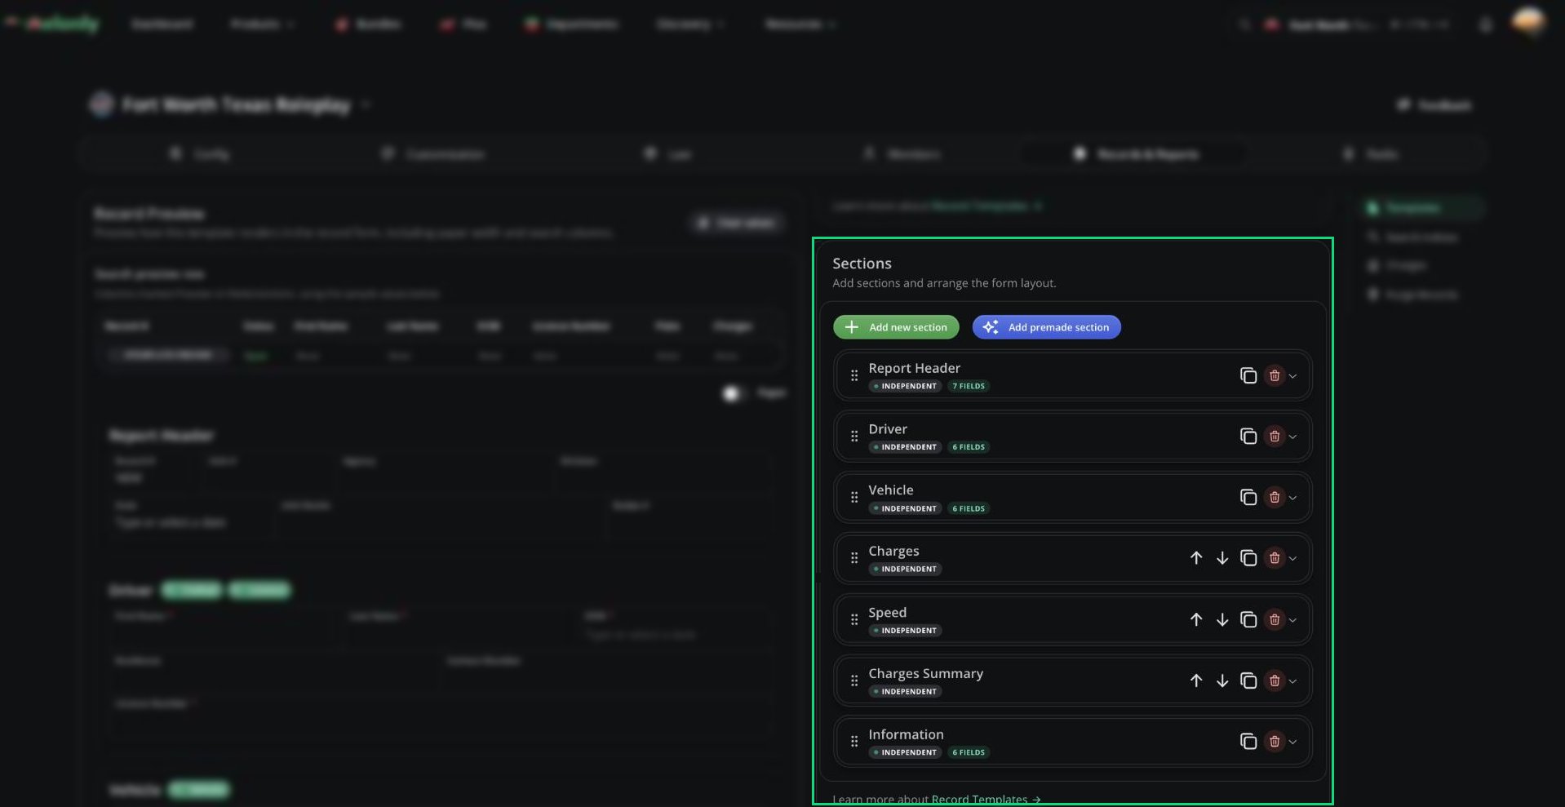Image resolution: width=1565 pixels, height=807 pixels.
Task: Delete the Charges section
Action: point(1274,558)
